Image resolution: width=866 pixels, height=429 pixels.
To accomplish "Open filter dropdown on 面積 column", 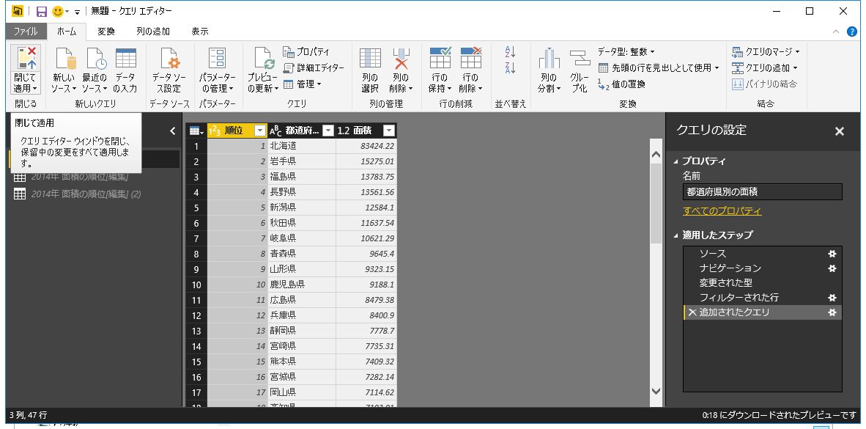I will (x=389, y=131).
